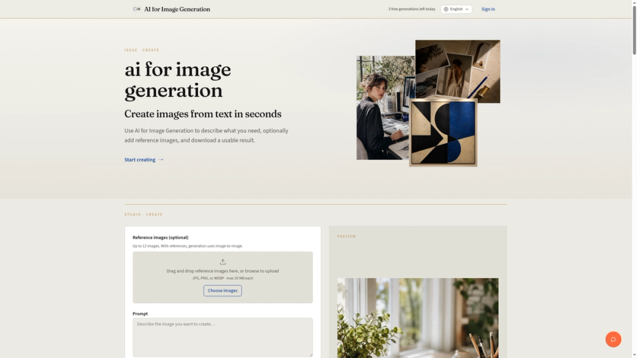637x358 pixels.
Task: Click the globe icon in language selector
Action: click(446, 10)
